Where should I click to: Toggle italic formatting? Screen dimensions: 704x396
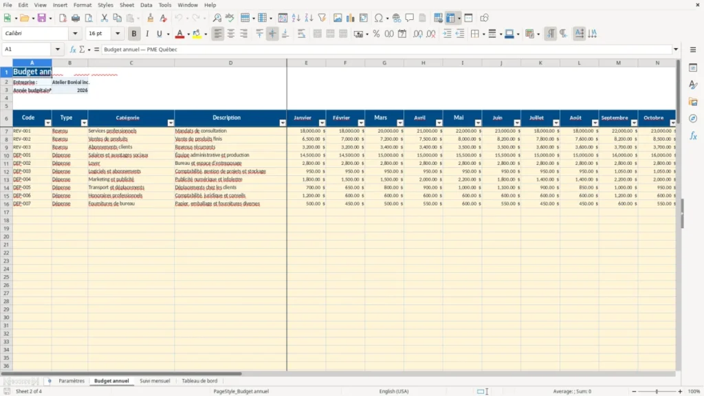tap(147, 34)
